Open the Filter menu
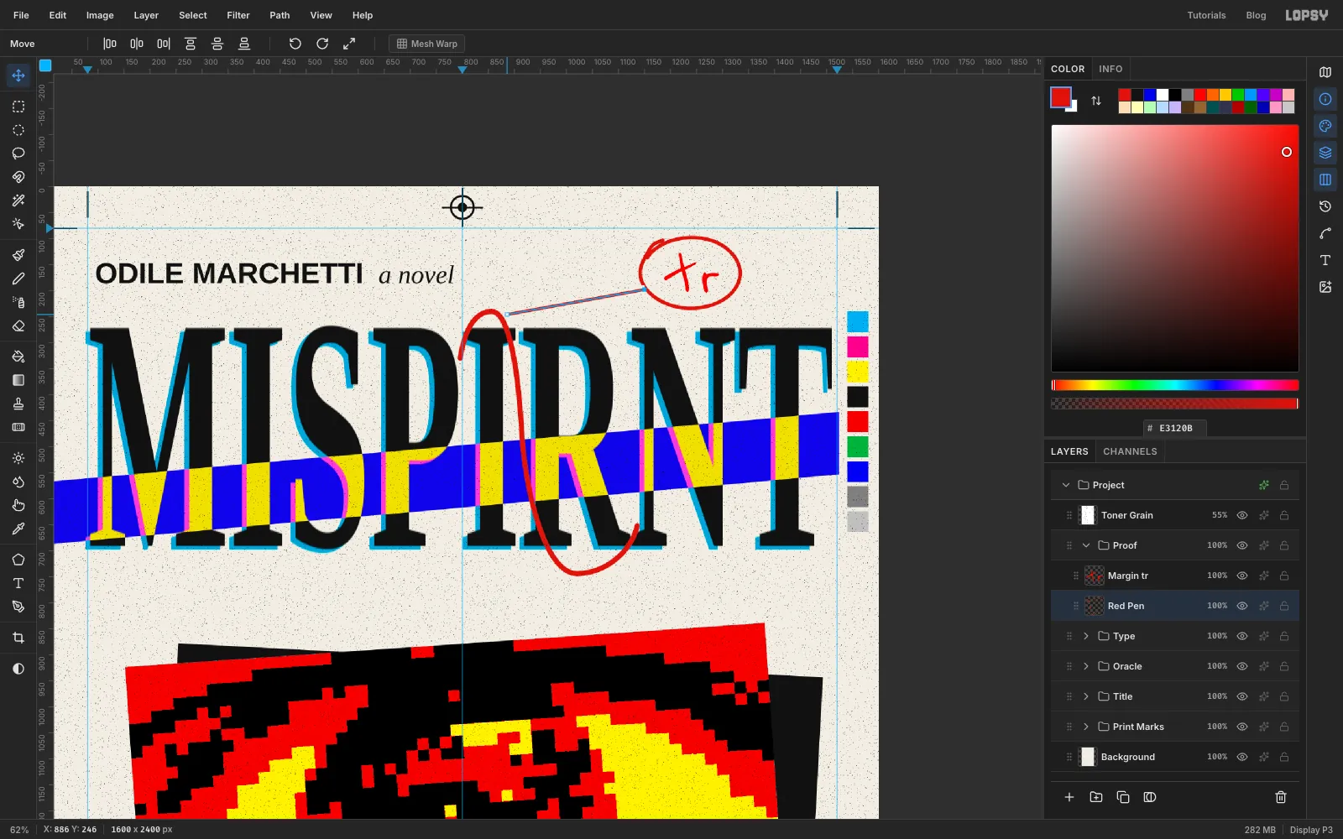The image size is (1343, 839). 238,15
